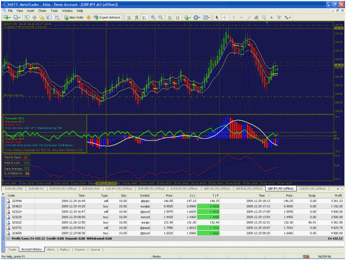Open the Templates dropdown
Image resolution: width=346 pixels, height=260 pixels.
click(x=206, y=17)
